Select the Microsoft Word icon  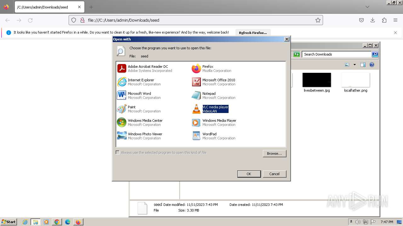click(x=122, y=95)
